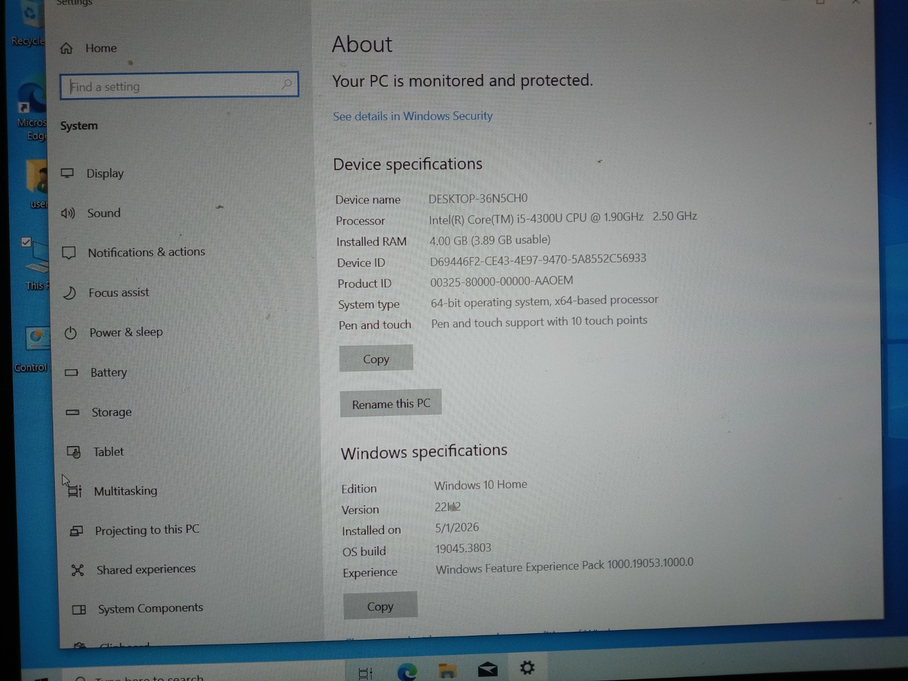Click the Power & sleep icon
The image size is (908, 681).
70,333
